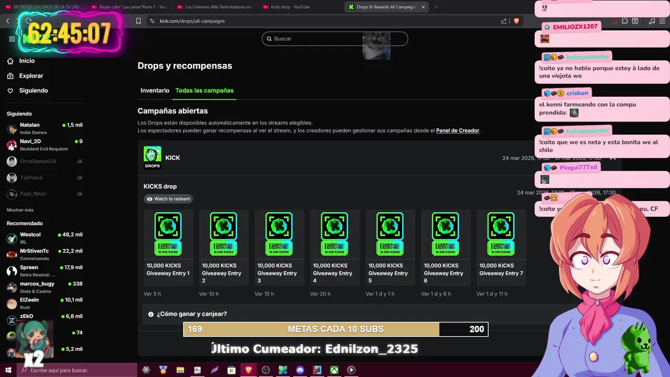Open Discord from the taskbar
Screen dimensions: 670x377
(x=300, y=370)
